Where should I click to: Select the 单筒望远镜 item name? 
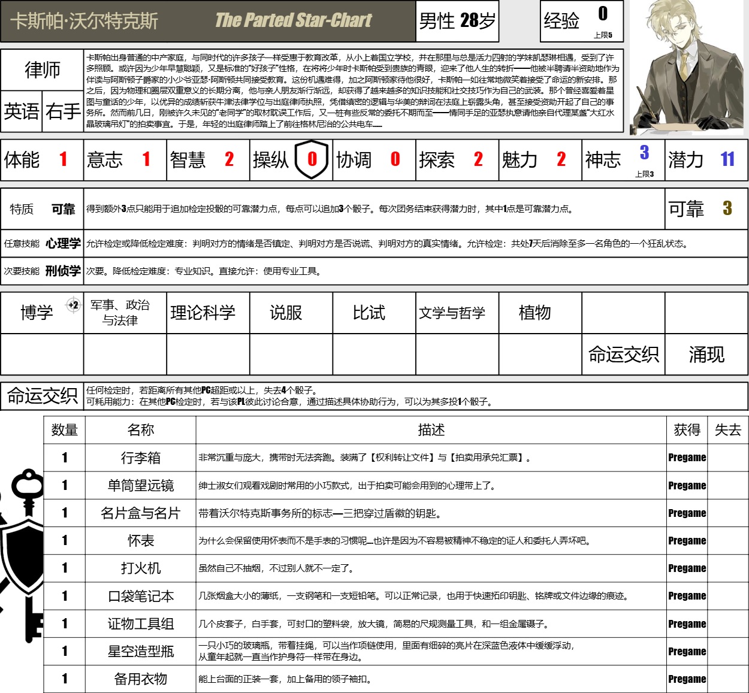141,485
